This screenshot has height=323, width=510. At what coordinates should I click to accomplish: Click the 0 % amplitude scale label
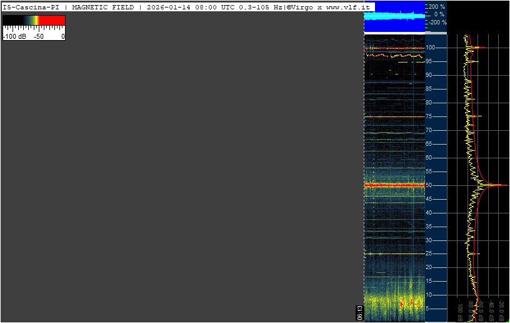[439, 14]
